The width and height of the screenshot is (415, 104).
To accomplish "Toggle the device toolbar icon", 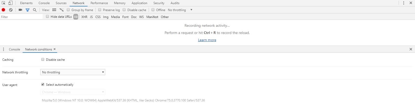I will (10, 3).
